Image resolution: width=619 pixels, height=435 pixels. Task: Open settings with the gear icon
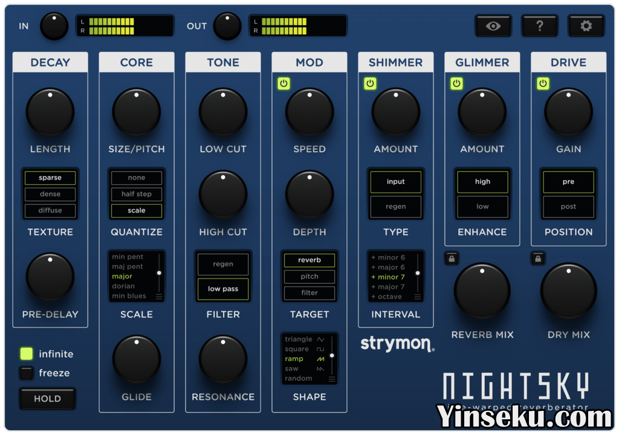pos(586,26)
